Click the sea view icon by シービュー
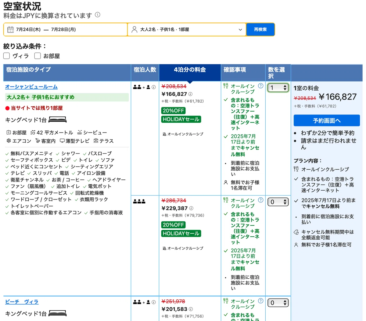 80,132
